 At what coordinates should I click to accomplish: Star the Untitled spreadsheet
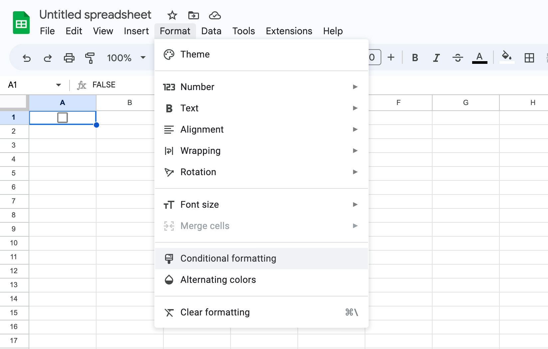coord(172,15)
